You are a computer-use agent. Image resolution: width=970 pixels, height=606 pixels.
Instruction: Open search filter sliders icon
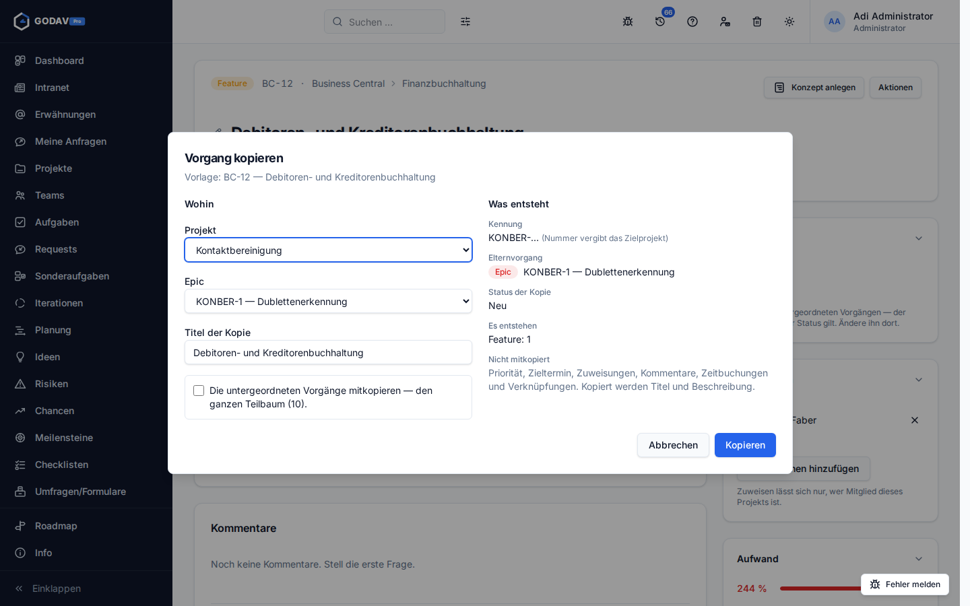(465, 22)
